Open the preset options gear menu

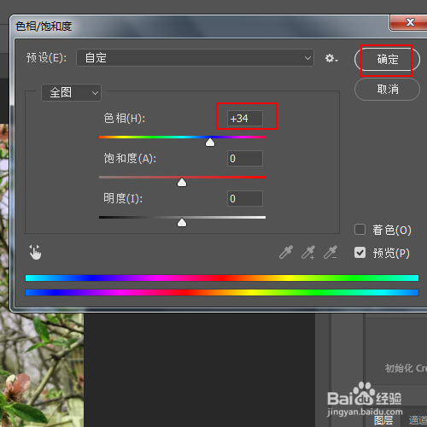[331, 58]
